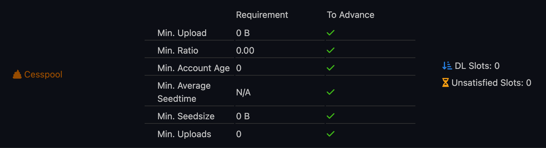Click the Min. Ratio green checkmark

pos(331,50)
